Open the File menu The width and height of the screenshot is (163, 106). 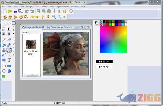coord(4,7)
